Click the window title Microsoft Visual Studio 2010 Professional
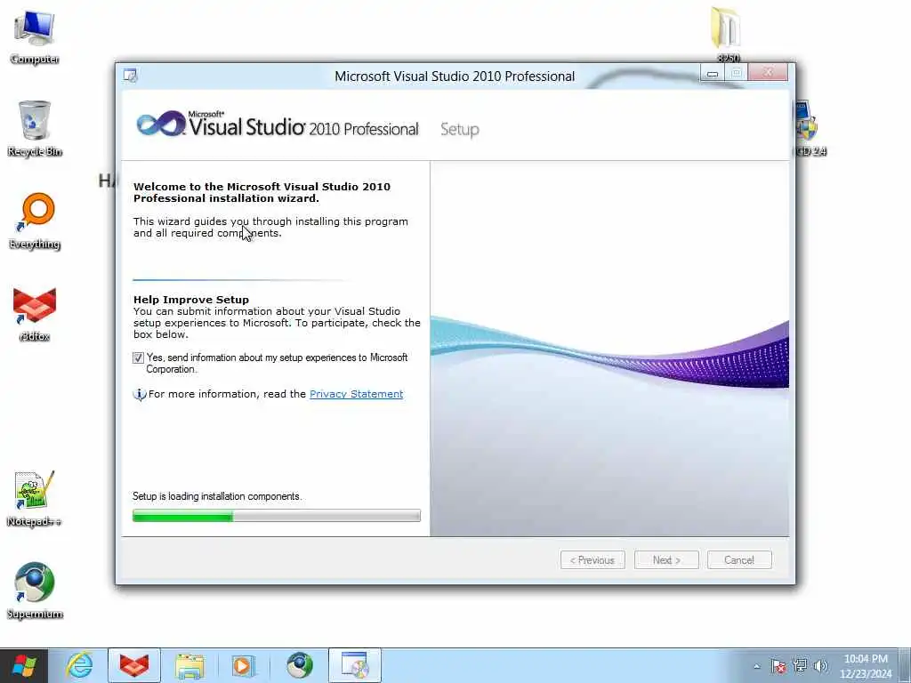 point(455,76)
